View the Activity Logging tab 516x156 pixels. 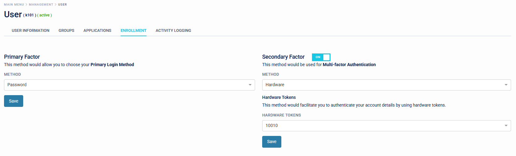(173, 31)
